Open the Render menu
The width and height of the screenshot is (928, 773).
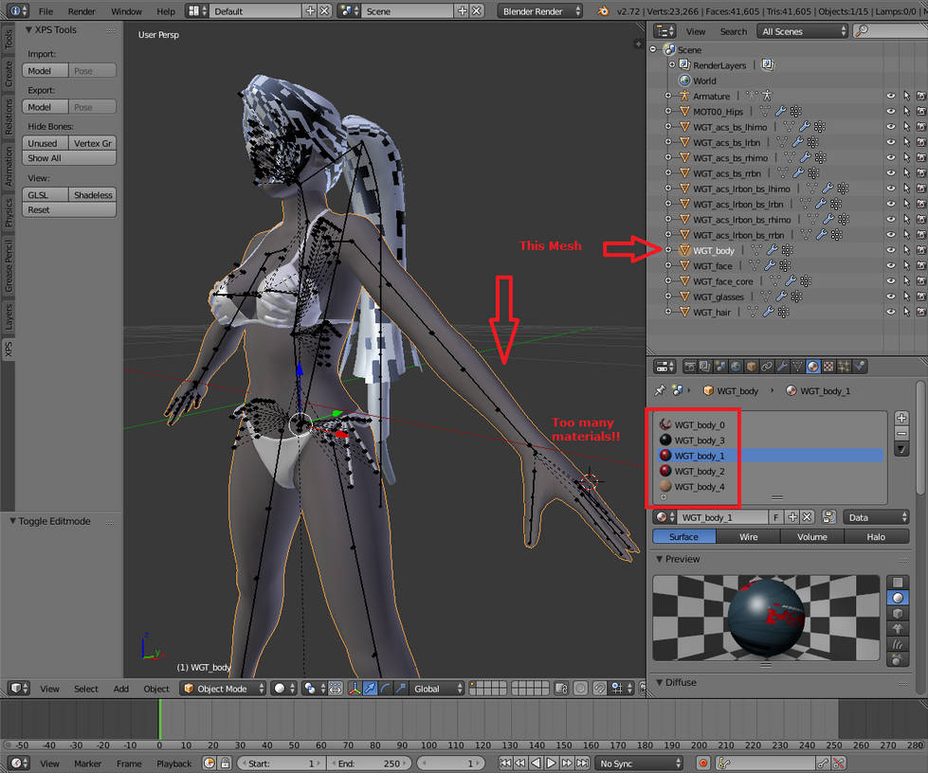tap(82, 11)
